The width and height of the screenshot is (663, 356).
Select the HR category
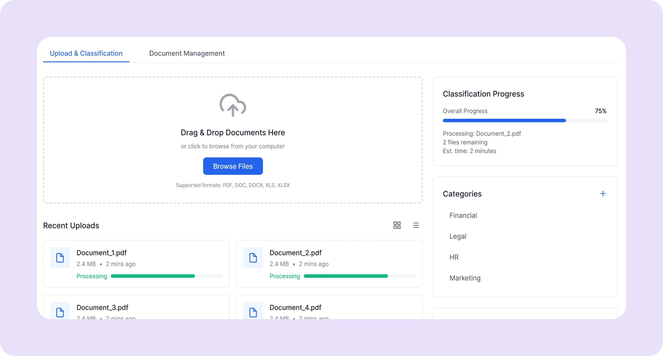tap(454, 257)
